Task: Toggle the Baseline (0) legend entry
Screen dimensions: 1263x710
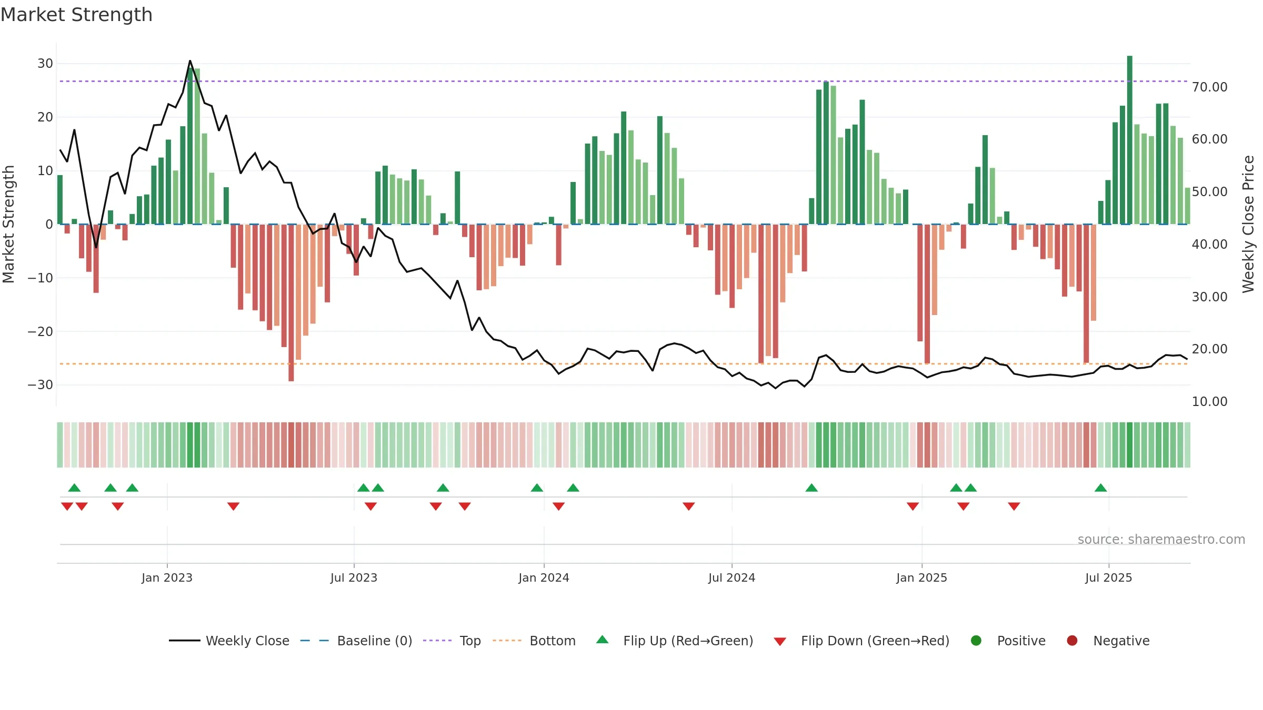Action: [x=356, y=641]
